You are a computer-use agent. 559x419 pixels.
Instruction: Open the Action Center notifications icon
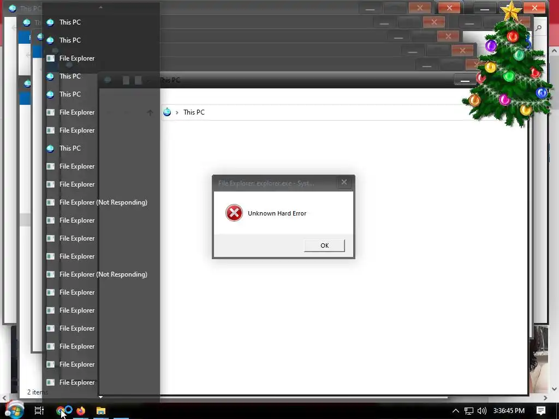tap(541, 411)
